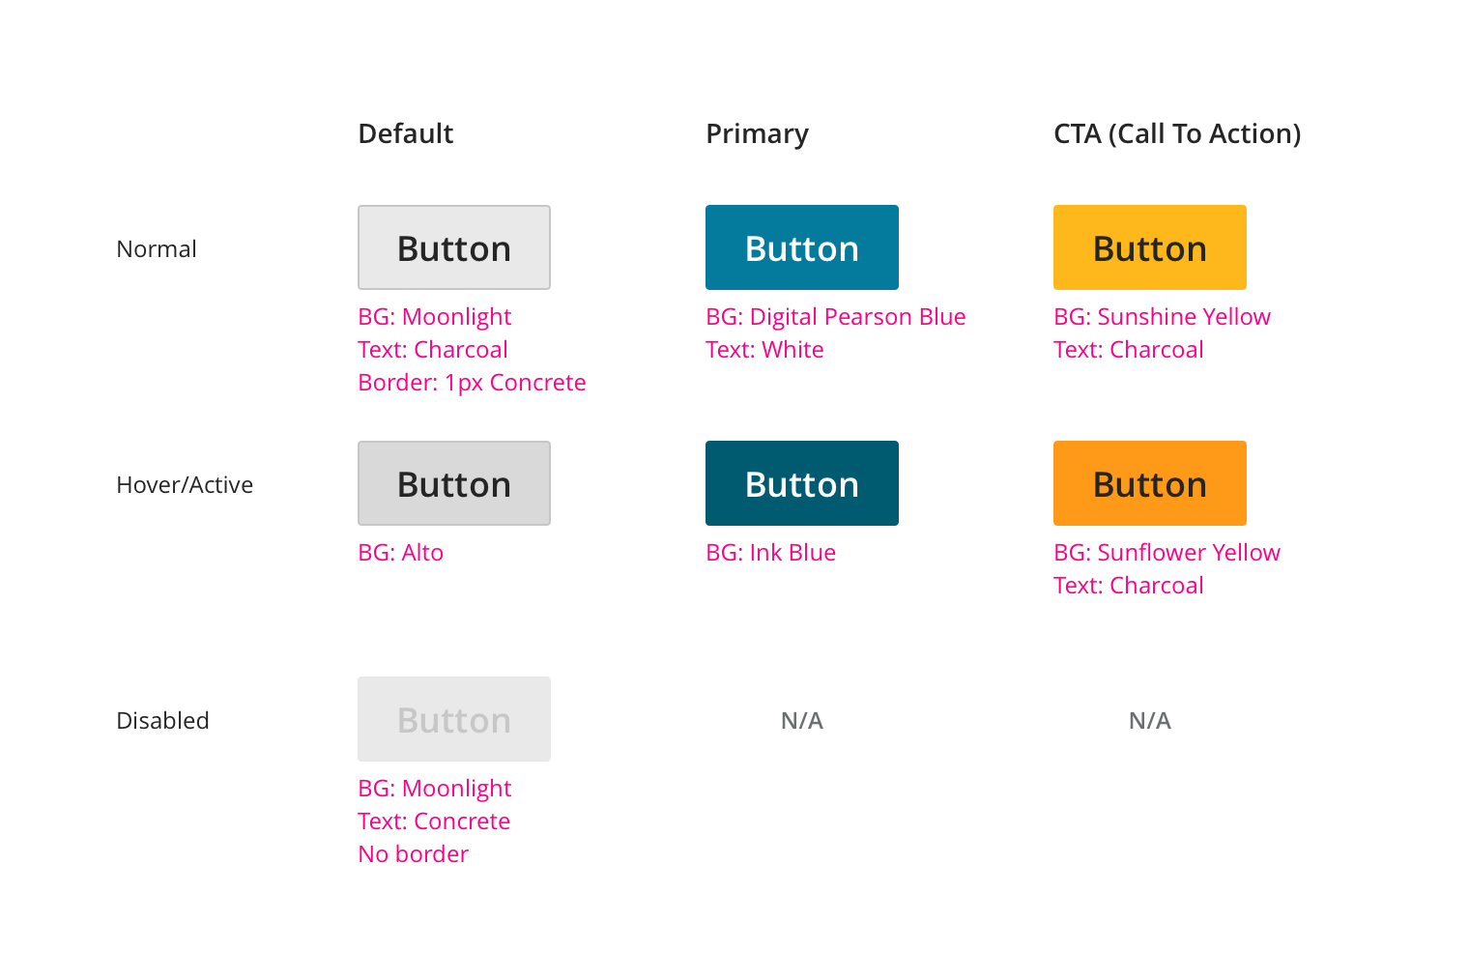Select the N/A text under CTA
This screenshot has width=1469, height=980.
[x=1149, y=721]
